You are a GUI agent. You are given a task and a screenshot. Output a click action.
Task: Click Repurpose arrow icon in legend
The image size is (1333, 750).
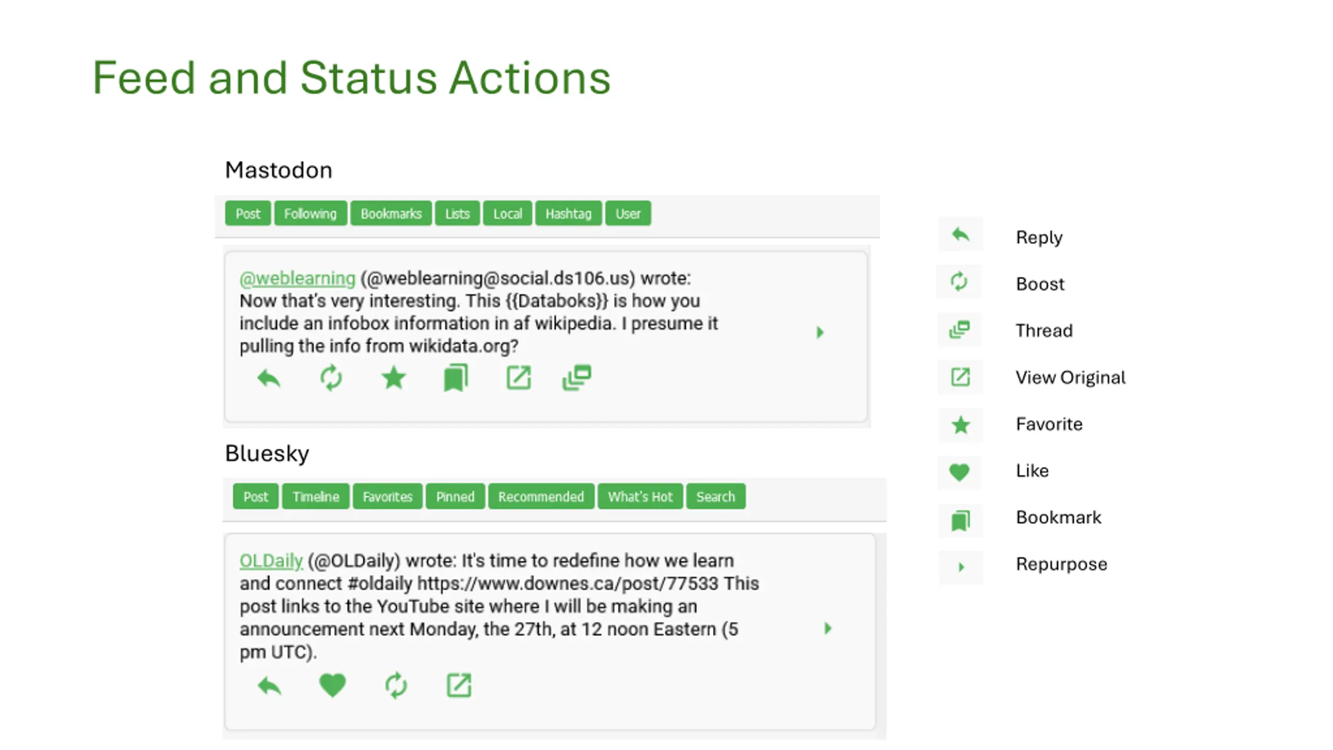tap(961, 567)
